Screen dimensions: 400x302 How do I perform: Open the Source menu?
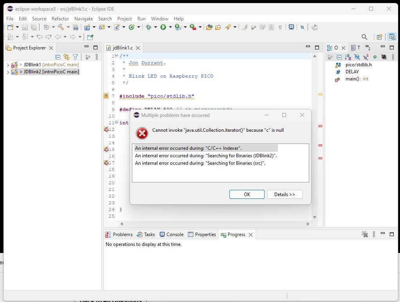point(39,19)
